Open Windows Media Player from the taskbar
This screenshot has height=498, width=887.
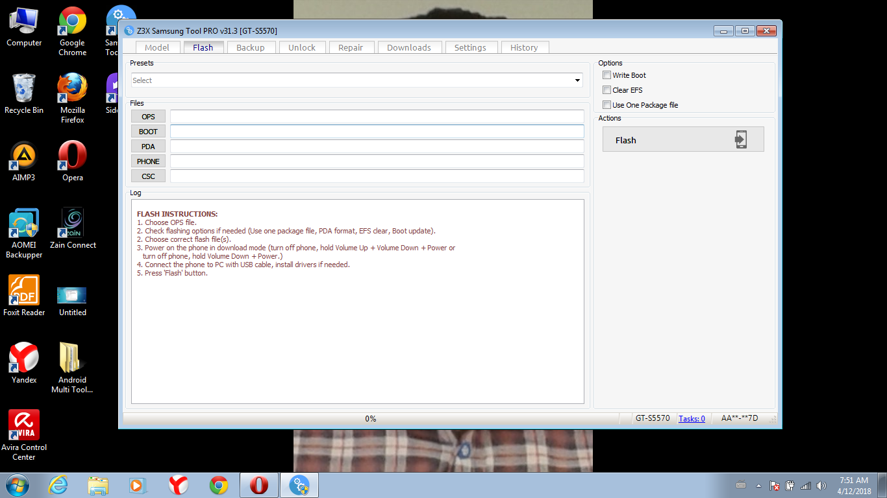pos(137,485)
